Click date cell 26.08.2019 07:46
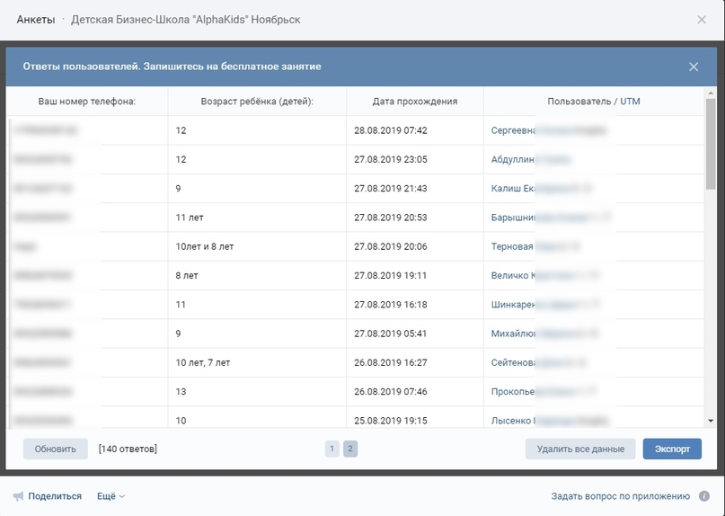This screenshot has height=516, width=725. tap(391, 392)
